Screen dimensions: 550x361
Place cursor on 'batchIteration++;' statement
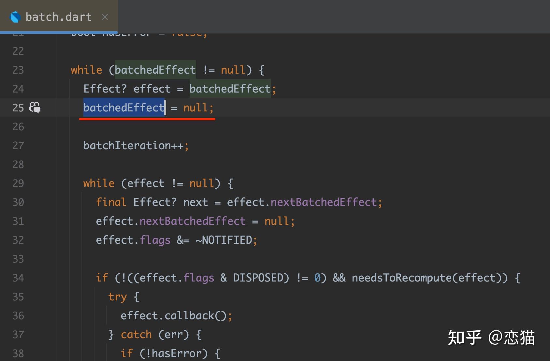click(136, 146)
